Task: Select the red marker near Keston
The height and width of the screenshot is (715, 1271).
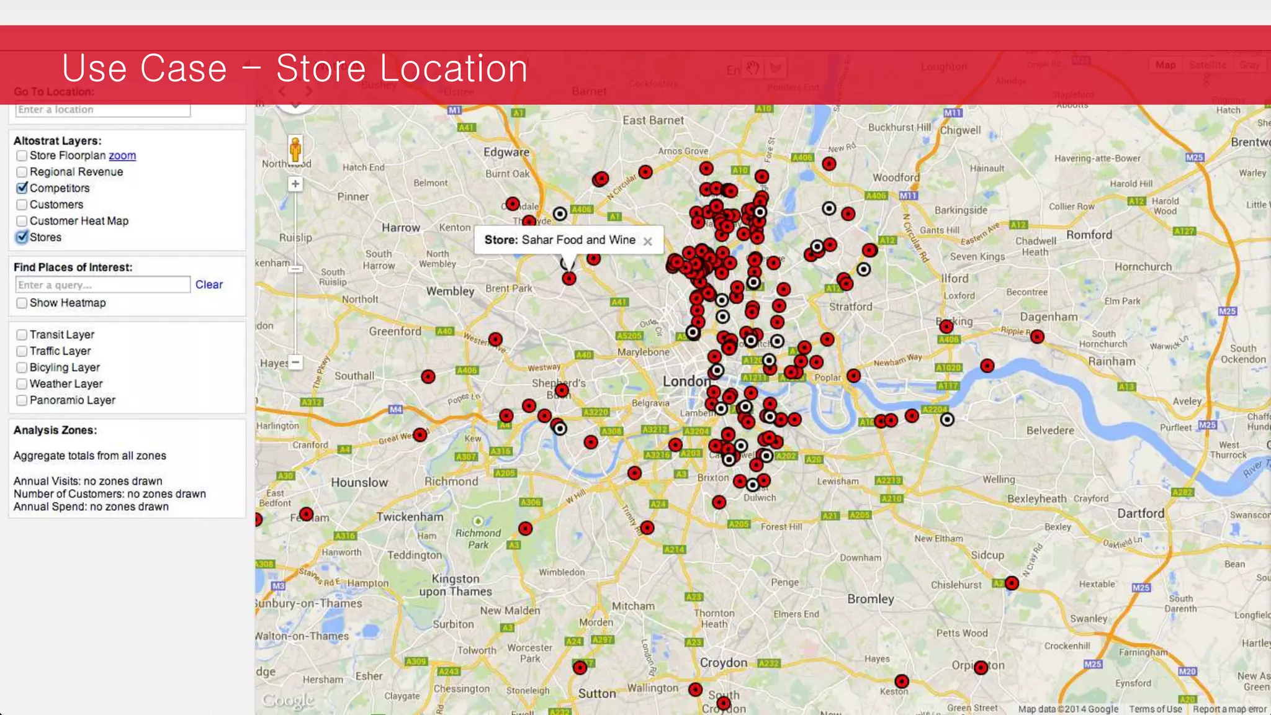Action: (x=902, y=681)
